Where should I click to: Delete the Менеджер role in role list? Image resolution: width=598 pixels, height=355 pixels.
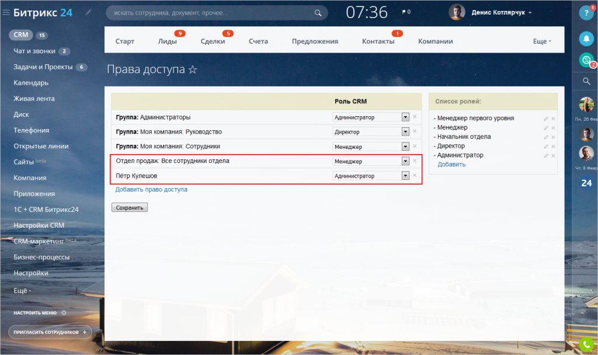pyautogui.click(x=553, y=128)
